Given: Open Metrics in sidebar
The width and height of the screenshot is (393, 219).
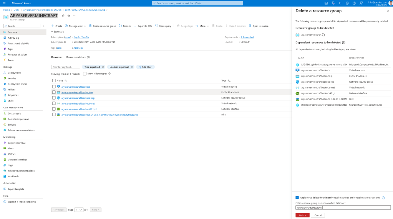Looking at the screenshot, I should [x=12, y=154].
